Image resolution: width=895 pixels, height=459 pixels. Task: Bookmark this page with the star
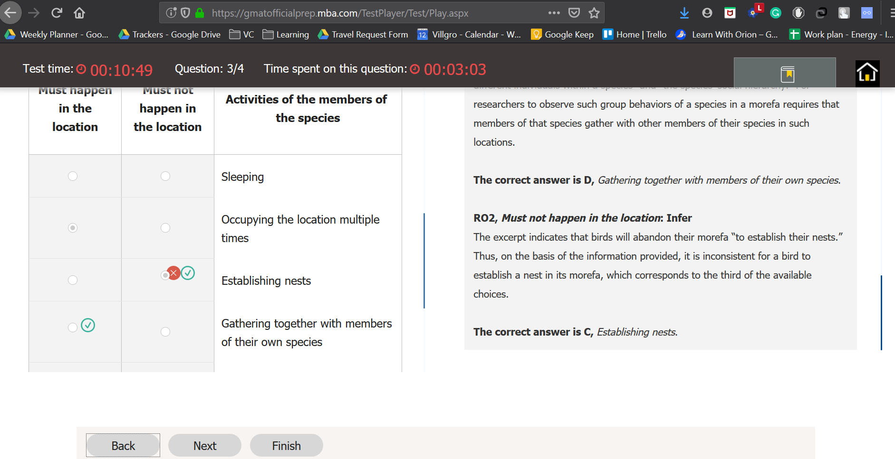click(x=594, y=13)
